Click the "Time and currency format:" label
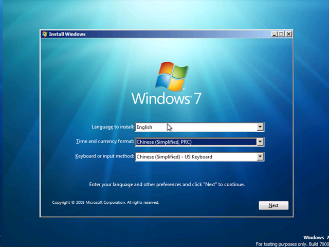Image resolution: width=329 pixels, height=247 pixels. point(105,141)
